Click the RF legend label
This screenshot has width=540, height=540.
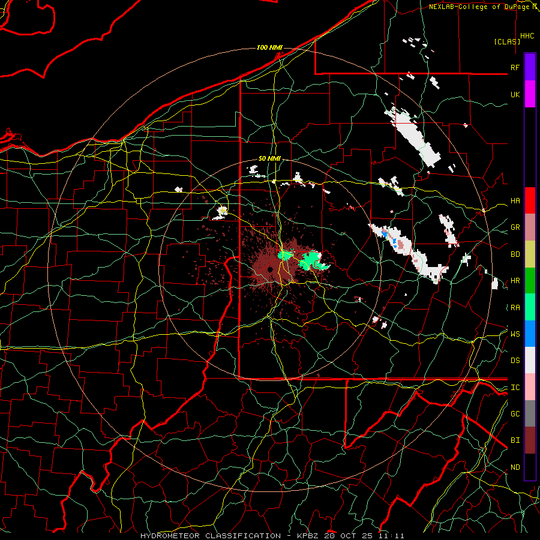point(515,67)
